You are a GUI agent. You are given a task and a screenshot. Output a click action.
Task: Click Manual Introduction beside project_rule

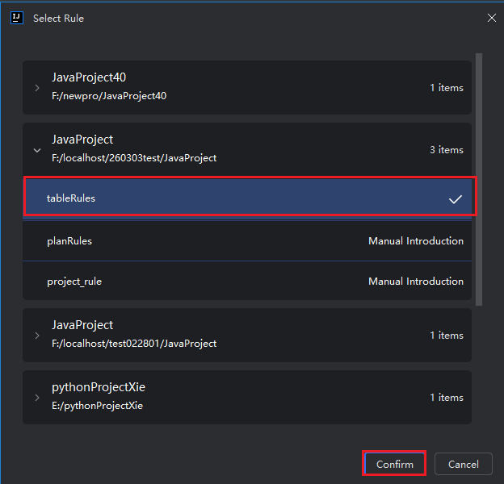tap(415, 281)
